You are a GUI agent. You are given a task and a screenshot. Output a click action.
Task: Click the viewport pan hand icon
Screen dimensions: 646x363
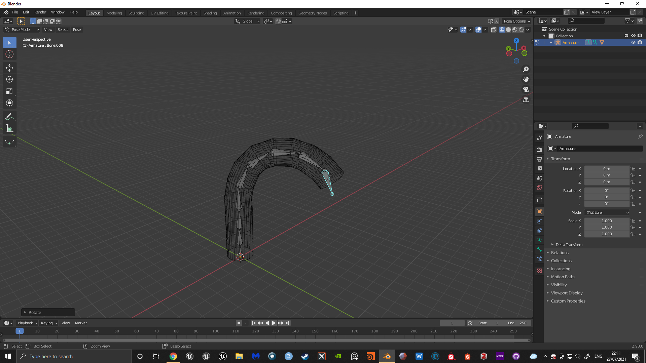[526, 79]
